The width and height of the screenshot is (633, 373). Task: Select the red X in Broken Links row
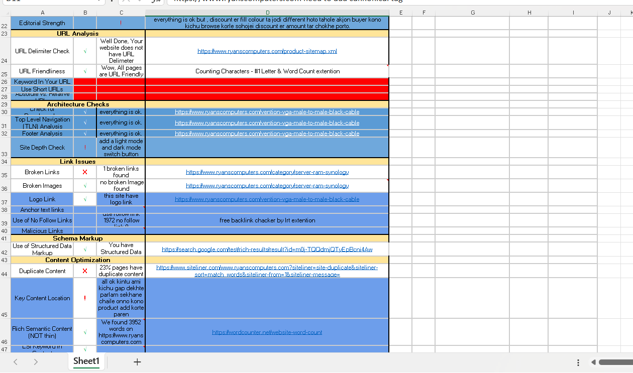pos(85,172)
